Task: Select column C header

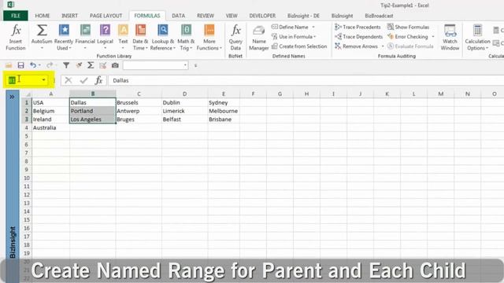Action: pyautogui.click(x=139, y=94)
